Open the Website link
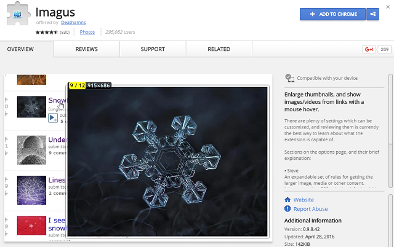Image resolution: width=394 pixels, height=247 pixels. click(304, 200)
